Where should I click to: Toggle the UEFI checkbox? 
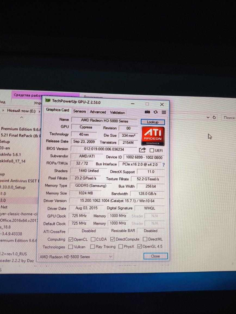pos(152,150)
